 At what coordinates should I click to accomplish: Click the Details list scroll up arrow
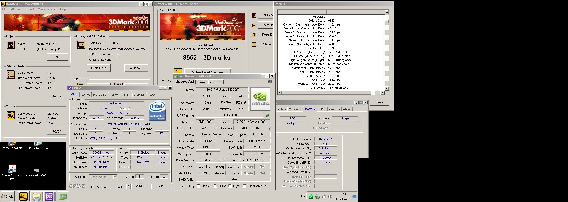(387, 12)
